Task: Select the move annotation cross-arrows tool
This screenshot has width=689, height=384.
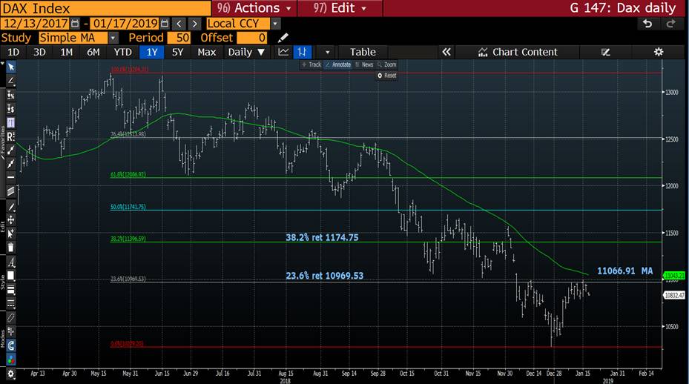Action: coord(11,219)
